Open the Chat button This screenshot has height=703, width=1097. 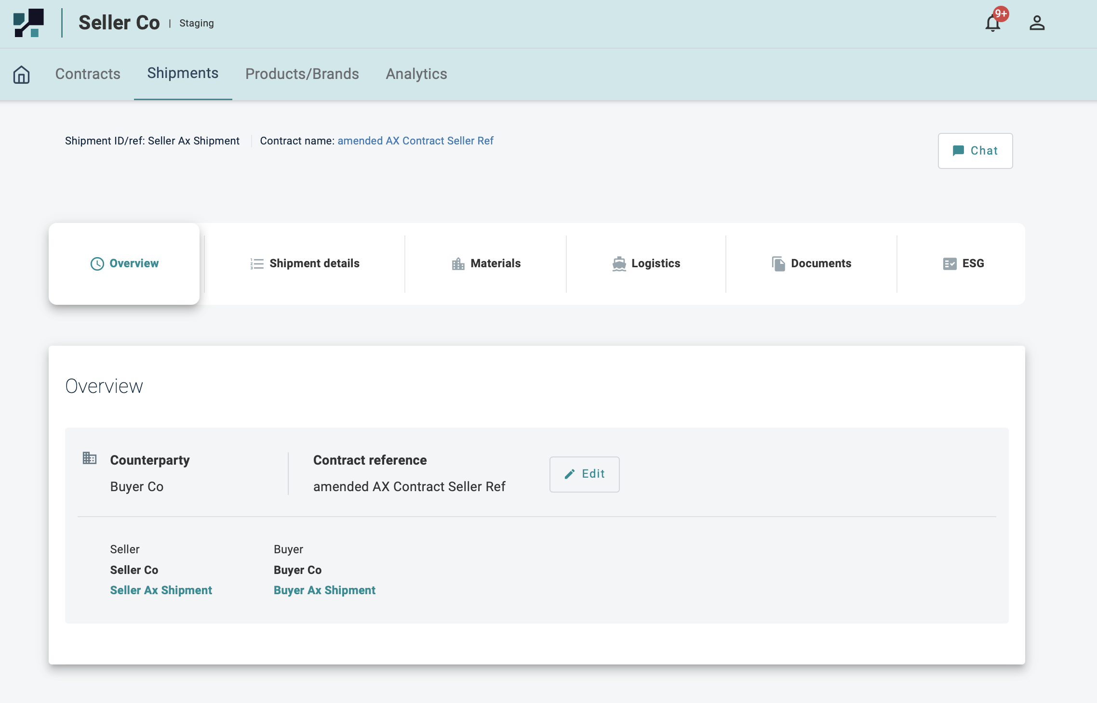(x=975, y=151)
